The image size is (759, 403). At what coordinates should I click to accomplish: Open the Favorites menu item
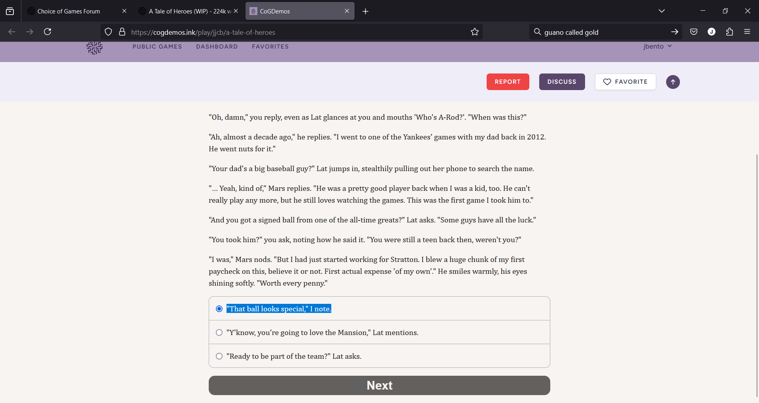click(x=270, y=47)
